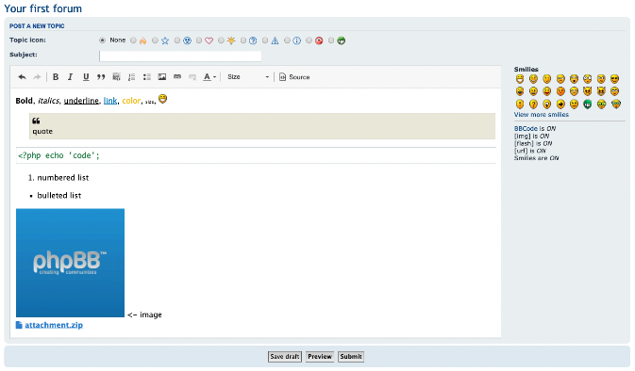
Task: Click the Unlink icon in toolbar
Action: [x=192, y=77]
